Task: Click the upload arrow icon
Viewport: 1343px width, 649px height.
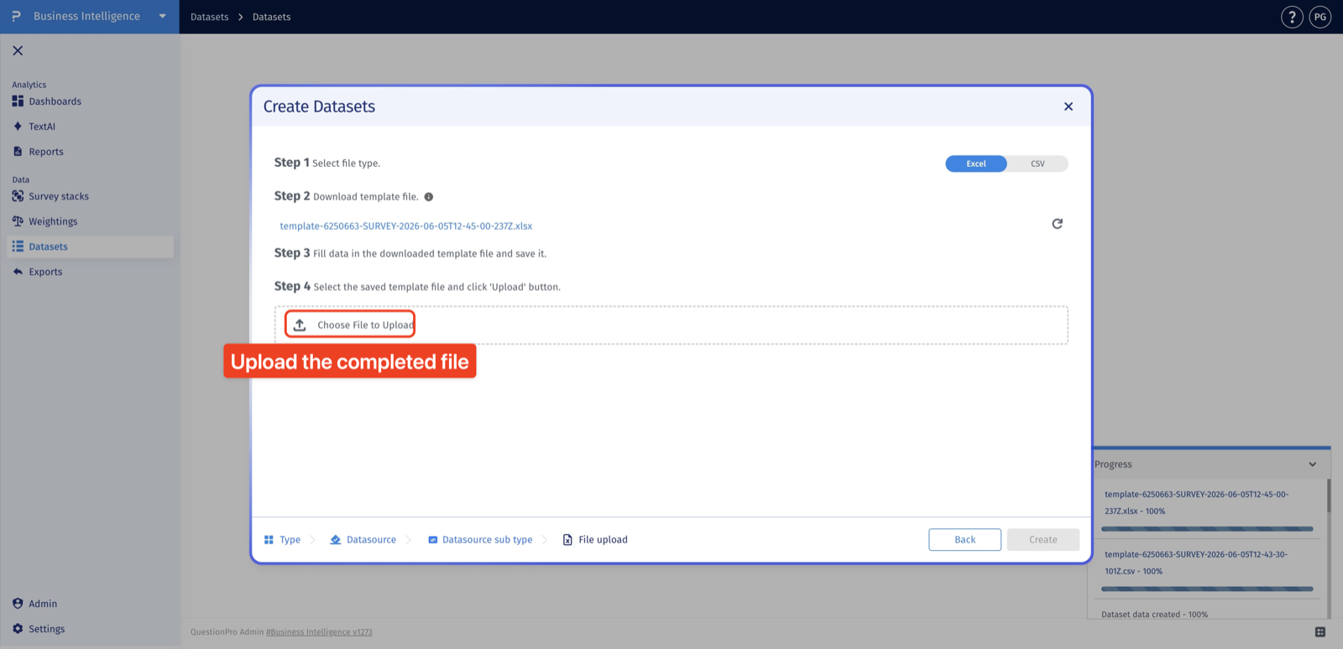Action: tap(300, 324)
